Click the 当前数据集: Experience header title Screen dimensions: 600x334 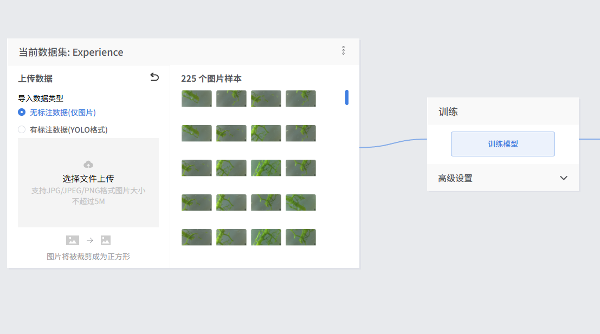(x=71, y=53)
